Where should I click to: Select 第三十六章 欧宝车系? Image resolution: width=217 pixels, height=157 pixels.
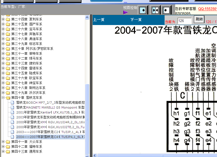pyautogui.click(x=27, y=78)
